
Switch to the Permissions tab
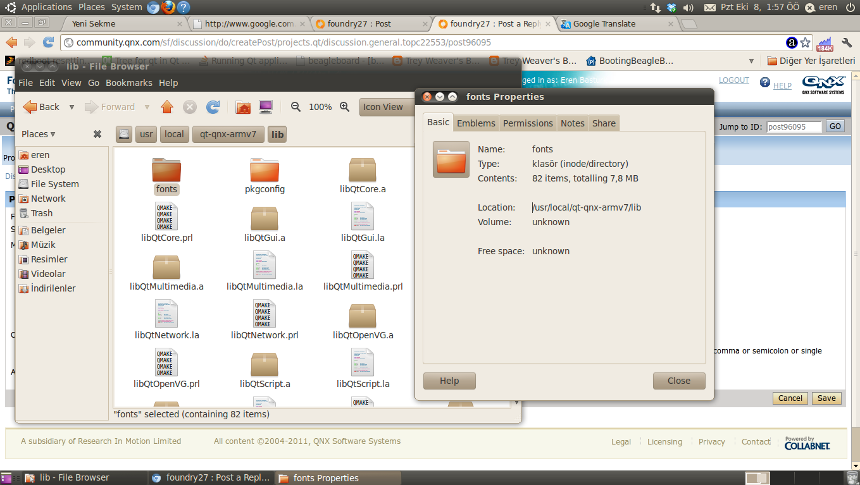tap(528, 123)
